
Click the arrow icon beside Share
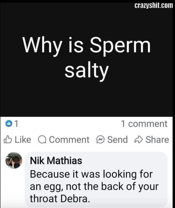click(x=139, y=140)
